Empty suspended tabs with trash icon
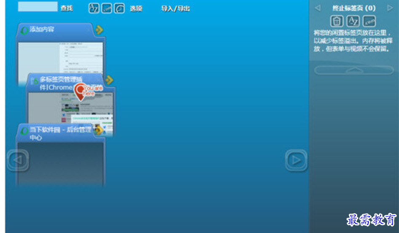Screen dimensions: 399x233 (x=337, y=21)
